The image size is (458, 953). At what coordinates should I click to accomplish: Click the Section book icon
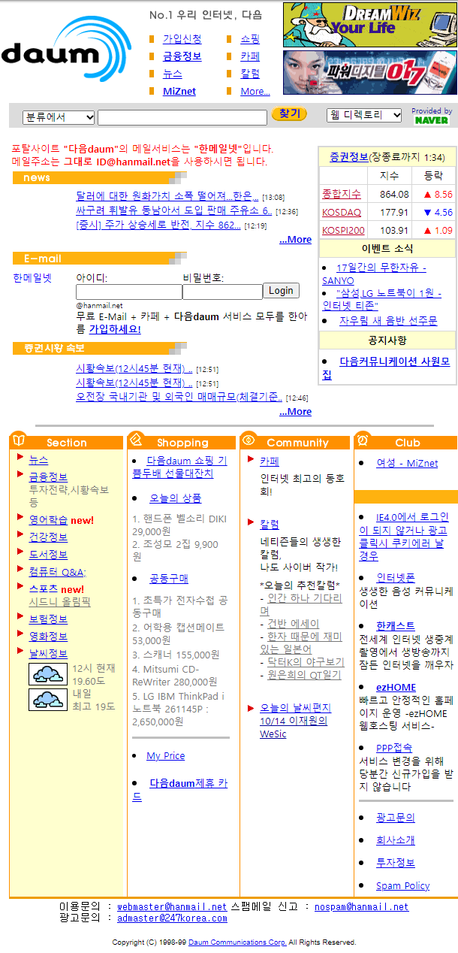coord(18,440)
